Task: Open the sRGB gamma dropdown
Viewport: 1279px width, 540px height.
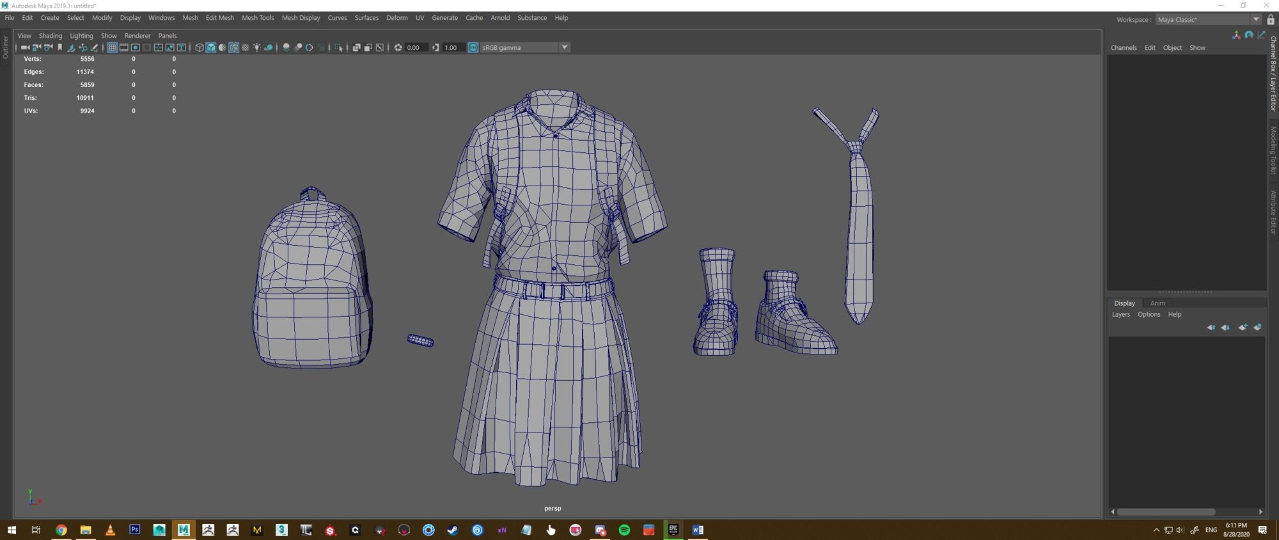Action: pyautogui.click(x=564, y=47)
